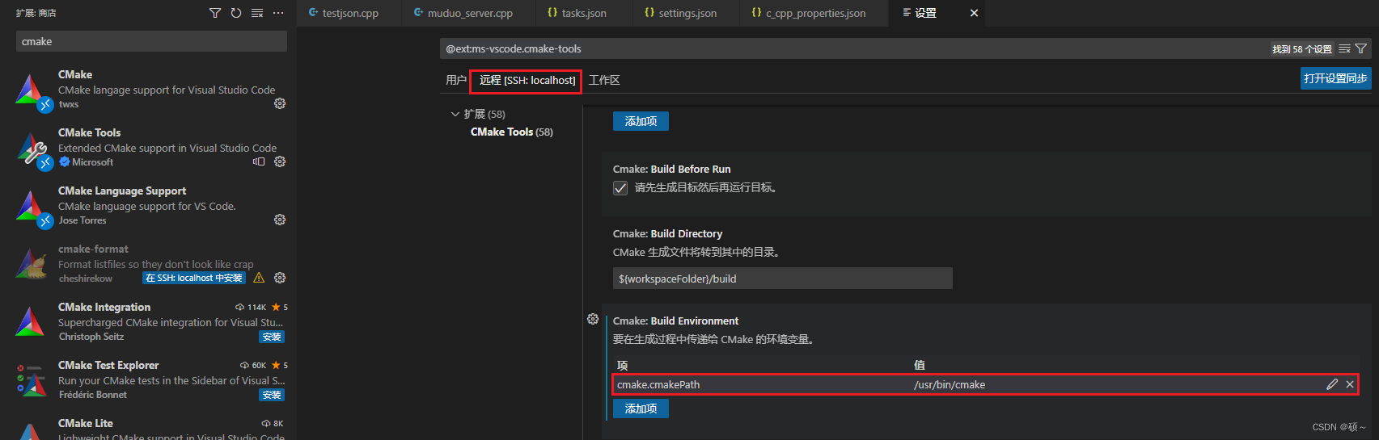1379x440 pixels.
Task: Close the 设置 tab
Action: tap(974, 13)
